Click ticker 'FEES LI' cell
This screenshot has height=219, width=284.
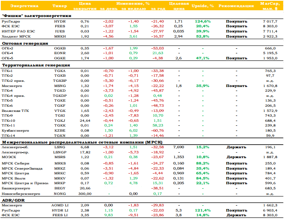60,215
